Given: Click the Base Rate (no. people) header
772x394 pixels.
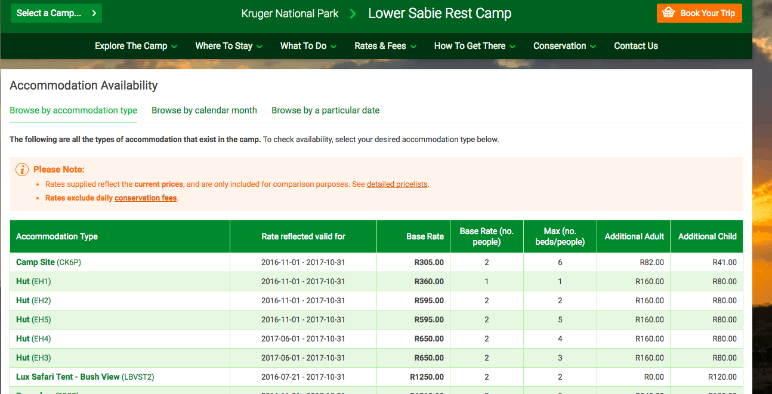Looking at the screenshot, I should click(486, 236).
